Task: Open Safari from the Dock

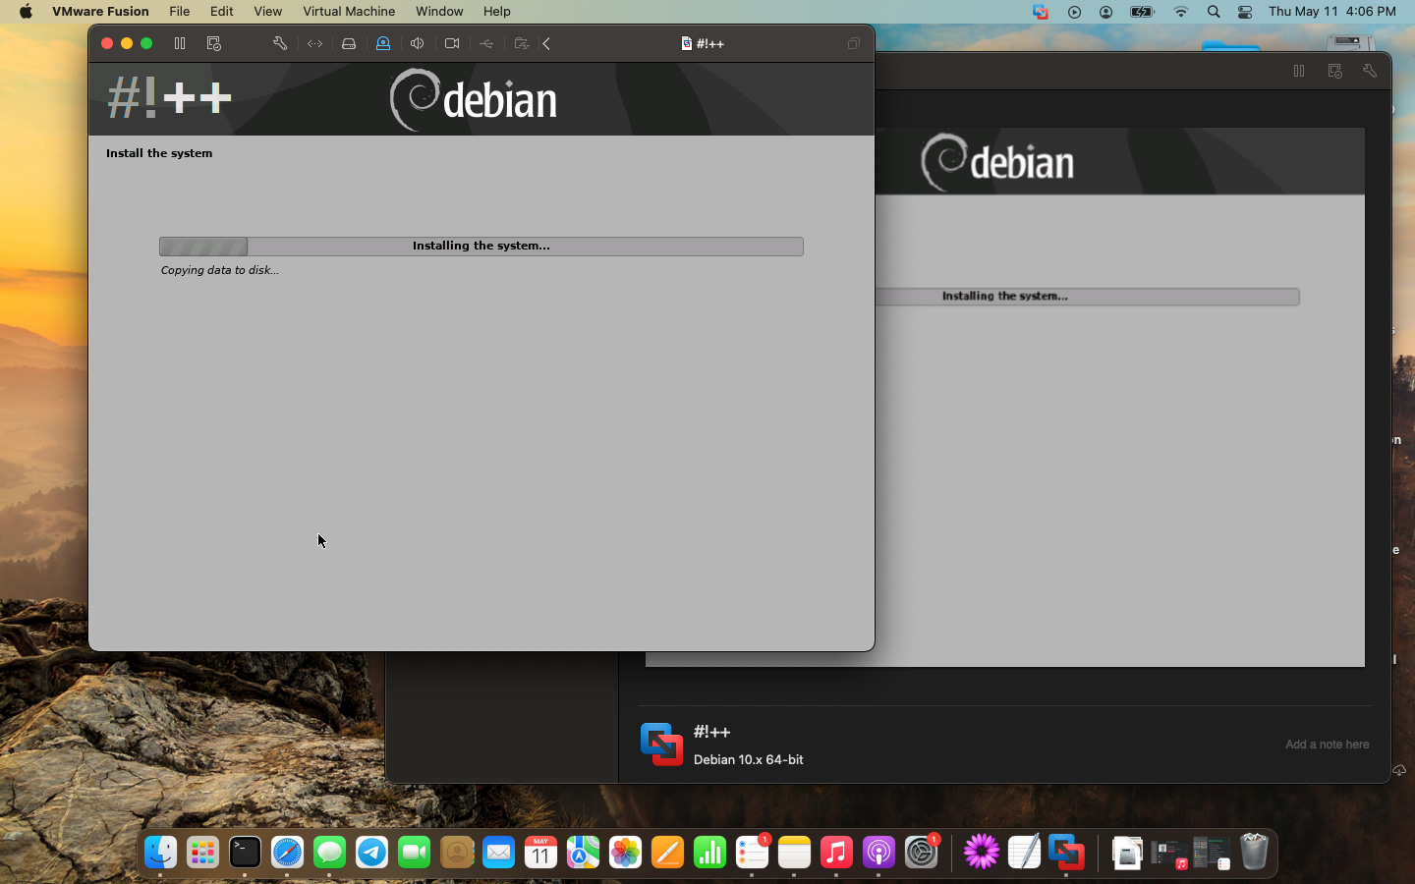Action: pos(288,853)
